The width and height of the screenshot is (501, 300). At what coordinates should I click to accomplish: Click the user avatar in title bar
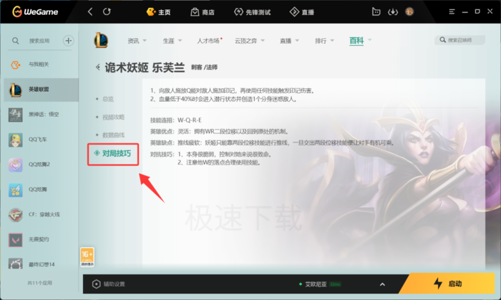point(409,12)
